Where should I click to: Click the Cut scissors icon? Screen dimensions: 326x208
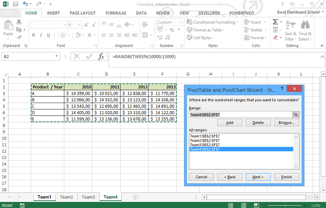(19, 22)
